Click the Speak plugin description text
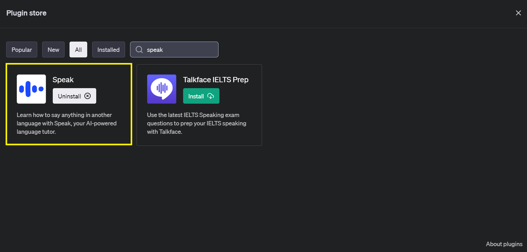 (67, 123)
